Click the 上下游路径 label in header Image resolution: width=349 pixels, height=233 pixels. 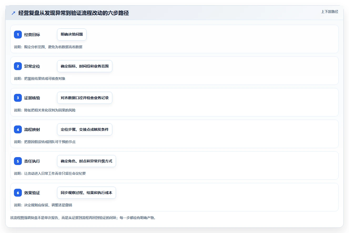330,12
